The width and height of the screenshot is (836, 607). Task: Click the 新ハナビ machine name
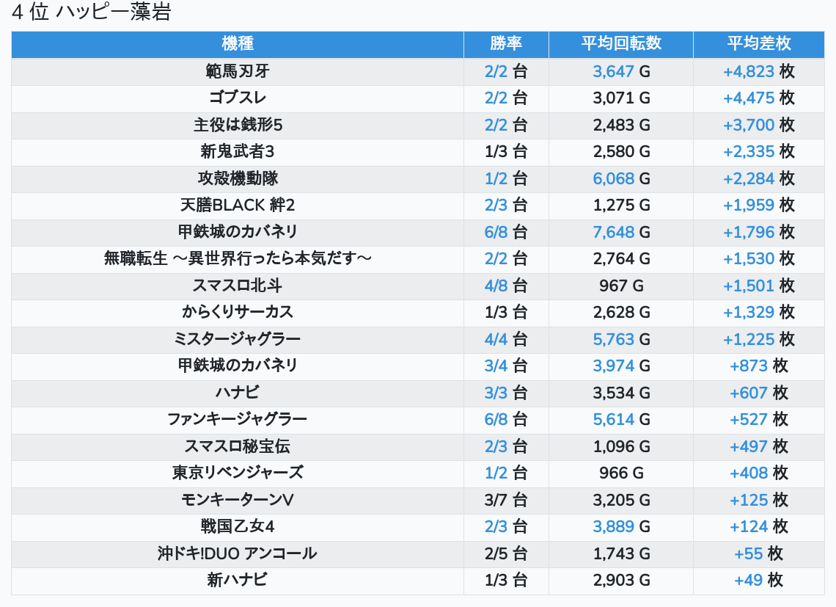click(237, 581)
